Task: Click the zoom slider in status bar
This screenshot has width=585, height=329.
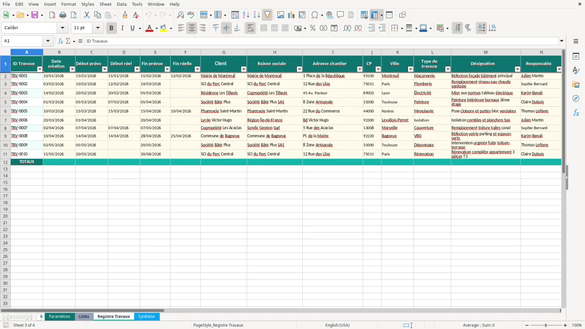Action: [x=546, y=325]
